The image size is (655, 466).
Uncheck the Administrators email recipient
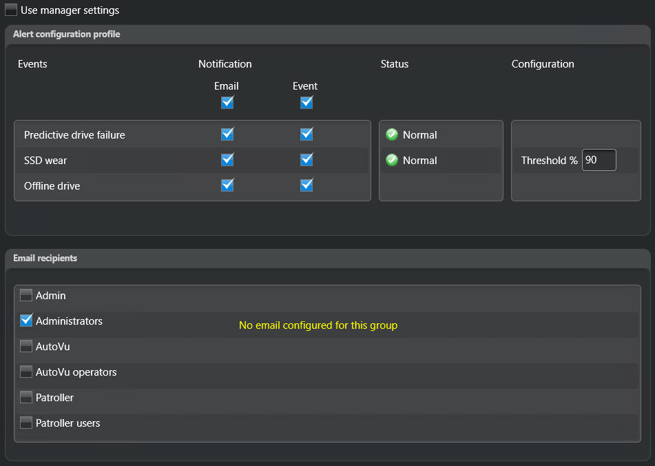click(25, 321)
